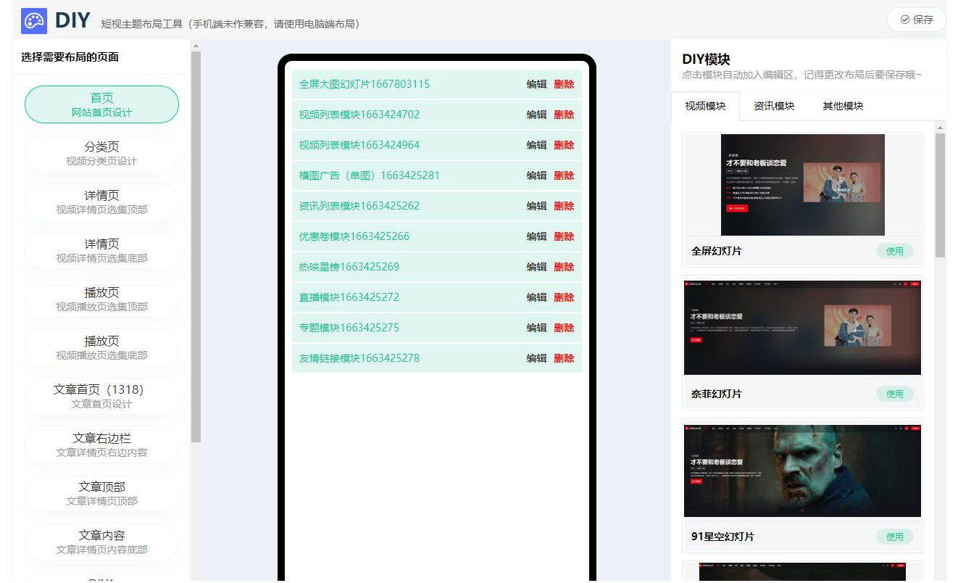Open 播放页 视频播放页选集底部 layout
958x583 pixels.
[101, 347]
